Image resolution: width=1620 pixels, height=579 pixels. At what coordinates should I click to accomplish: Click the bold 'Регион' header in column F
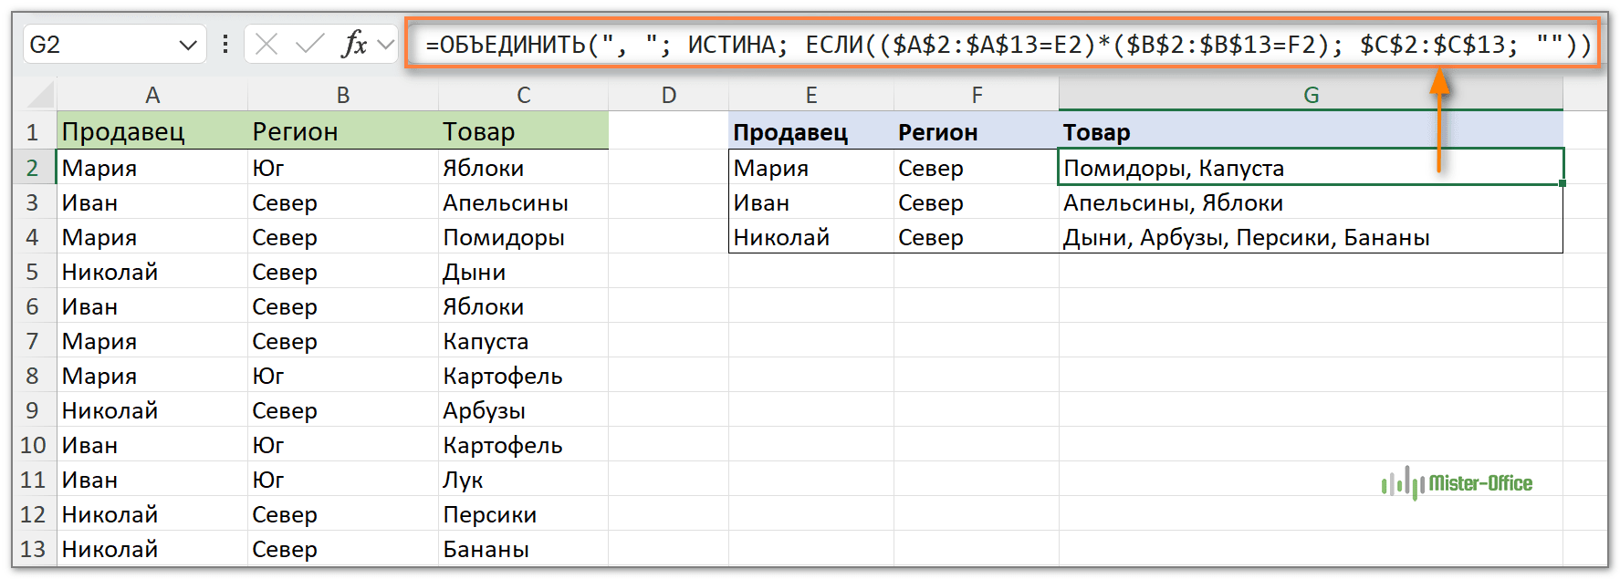pyautogui.click(x=977, y=131)
